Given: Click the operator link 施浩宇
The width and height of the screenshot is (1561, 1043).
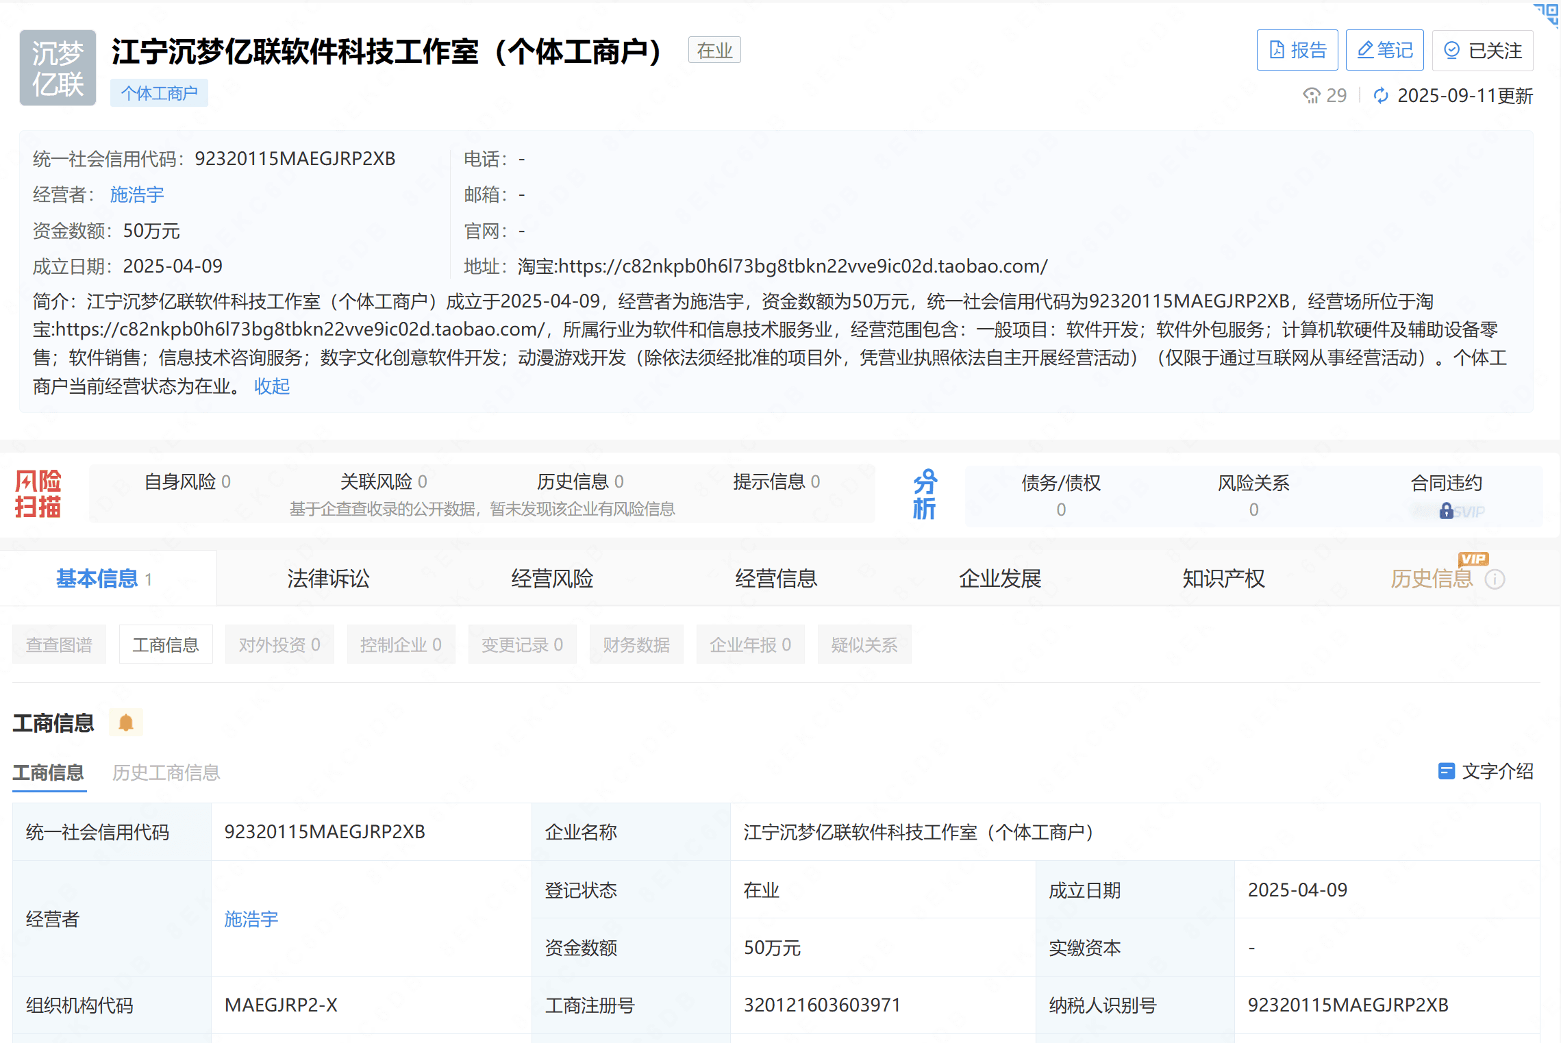Looking at the screenshot, I should [137, 194].
